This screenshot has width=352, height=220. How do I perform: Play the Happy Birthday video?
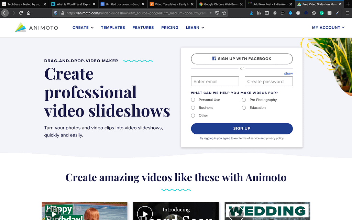click(53, 213)
